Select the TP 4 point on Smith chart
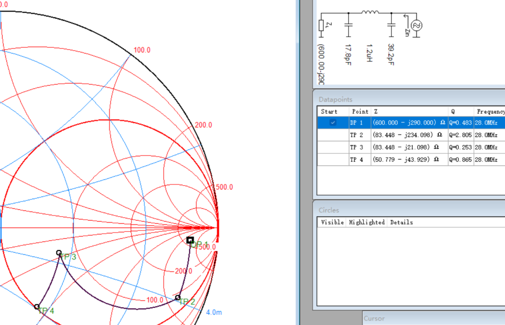 click(36, 307)
